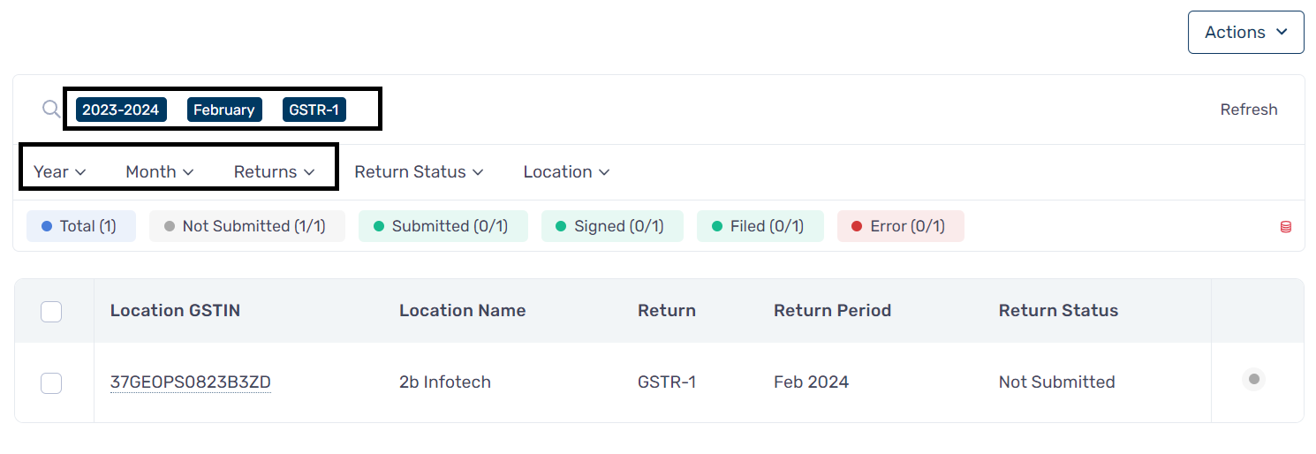The image size is (1316, 454).
Task: Open the Return Status filter dropdown
Action: pos(419,172)
